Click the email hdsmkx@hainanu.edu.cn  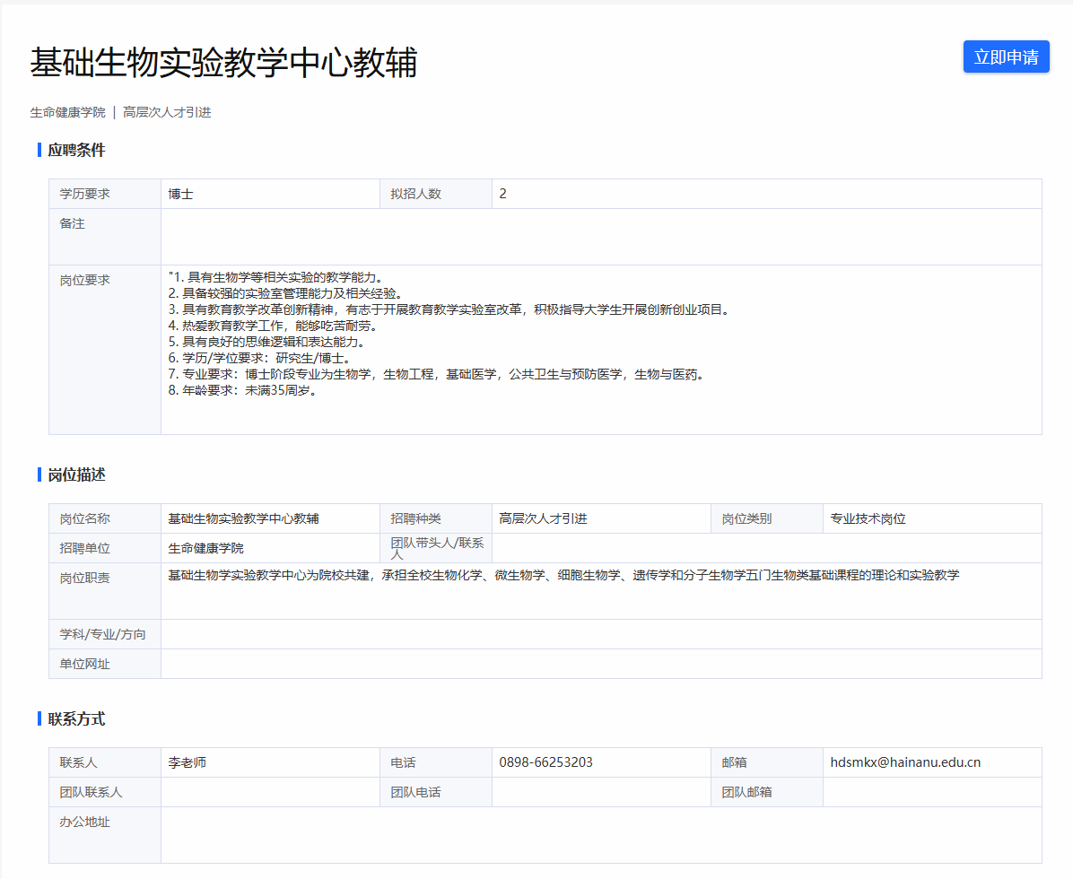tap(905, 762)
